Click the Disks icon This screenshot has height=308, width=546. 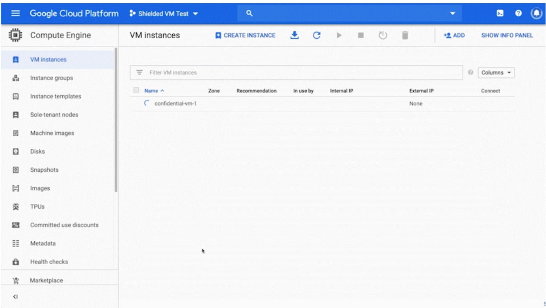(x=15, y=151)
